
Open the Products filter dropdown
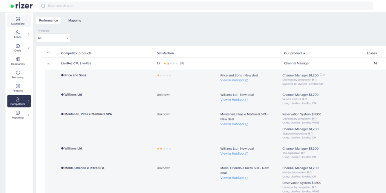coord(53,38)
